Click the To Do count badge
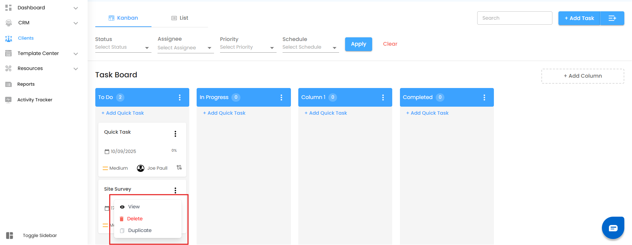This screenshot has width=632, height=245. 120,97
